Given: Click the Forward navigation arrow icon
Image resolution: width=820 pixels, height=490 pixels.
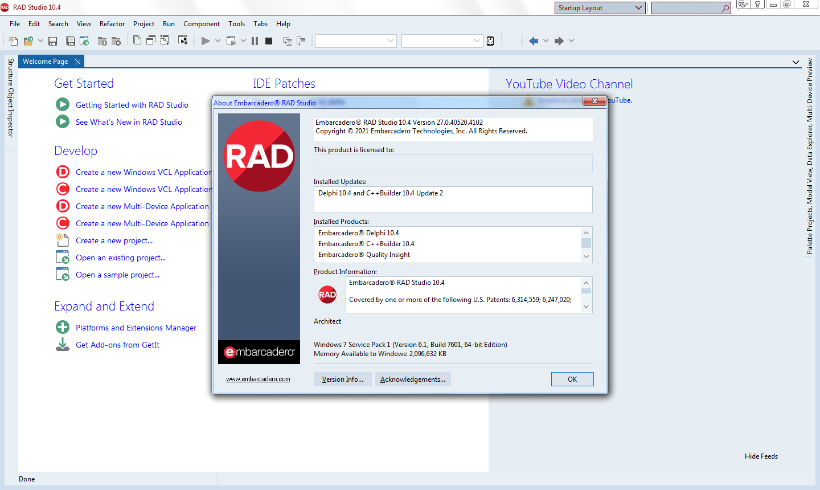Looking at the screenshot, I should click(559, 41).
